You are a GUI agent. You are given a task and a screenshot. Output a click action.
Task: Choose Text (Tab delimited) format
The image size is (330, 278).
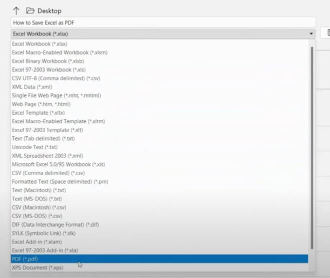coord(159,139)
